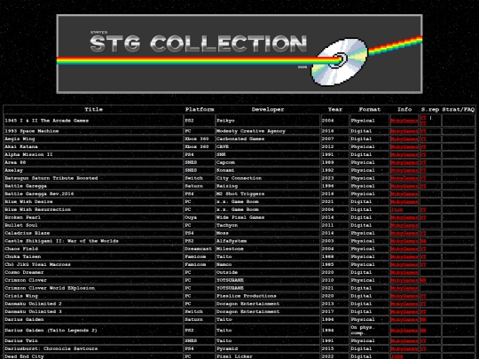Click the Strat/FAQ column header
This screenshot has height=359, width=479.
click(x=459, y=110)
